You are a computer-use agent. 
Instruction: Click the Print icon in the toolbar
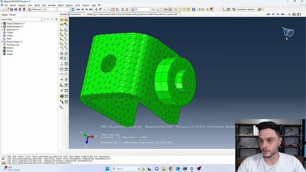pos(16,10)
